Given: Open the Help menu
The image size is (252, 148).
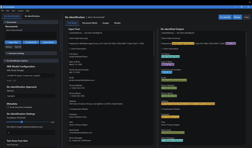Looking at the screenshot, I should [x=27, y=11].
